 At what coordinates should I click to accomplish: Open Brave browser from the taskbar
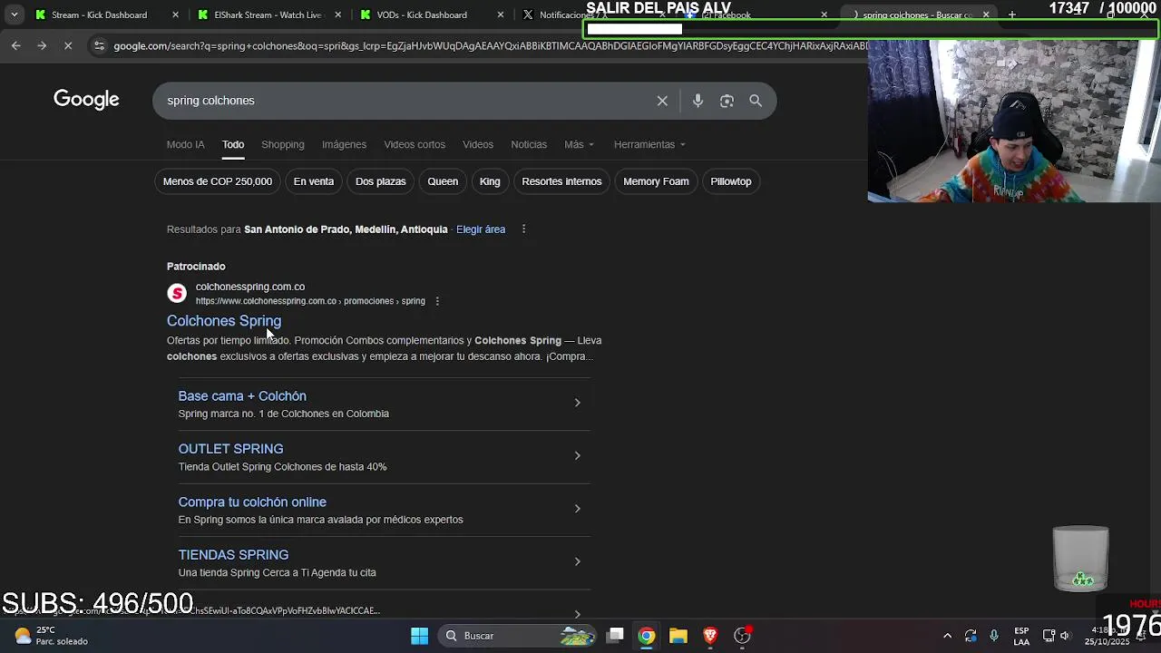pos(710,636)
